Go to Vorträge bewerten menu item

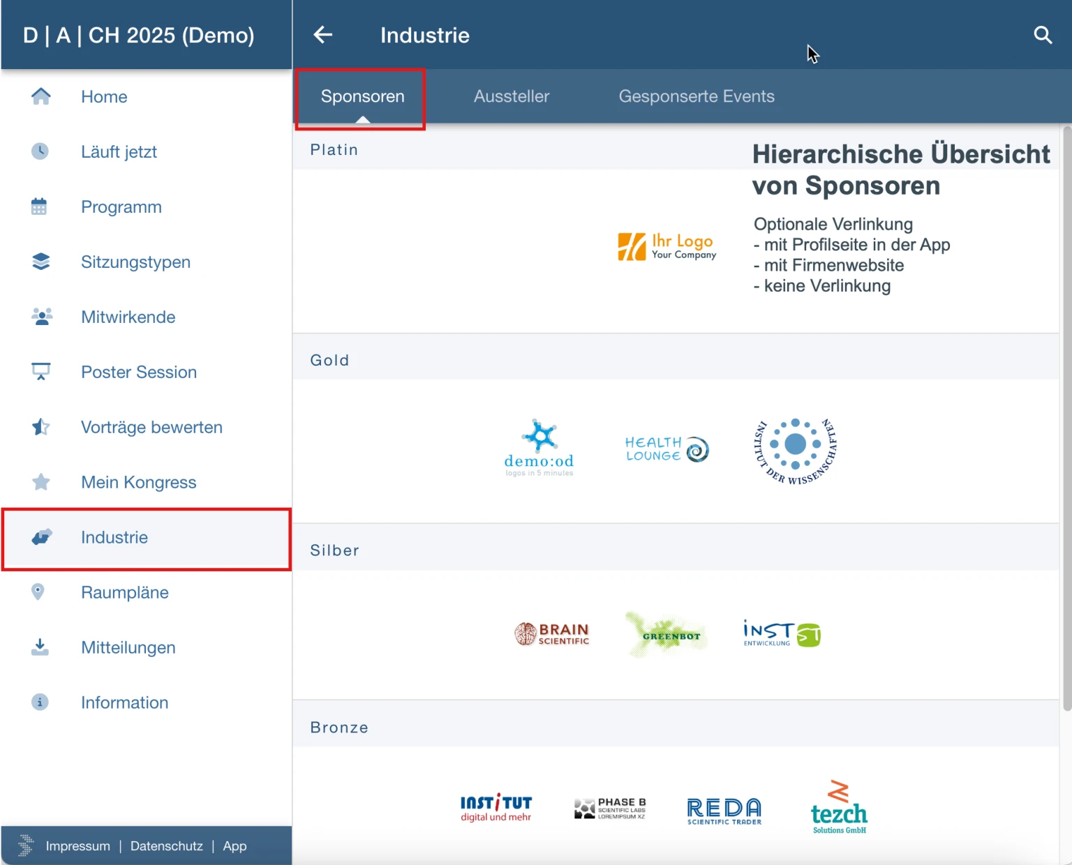click(151, 427)
